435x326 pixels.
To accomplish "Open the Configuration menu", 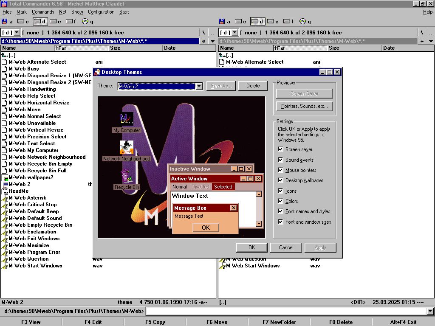I will coord(101,12).
